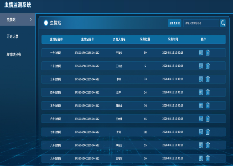Delete the 一号虫情站 row
The height and width of the screenshot is (166, 233).
208,53
